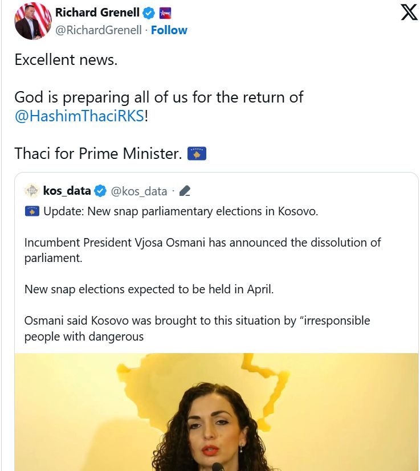Click the Kosovo flag emoji before 'Update'
420x471 pixels.
[32, 211]
